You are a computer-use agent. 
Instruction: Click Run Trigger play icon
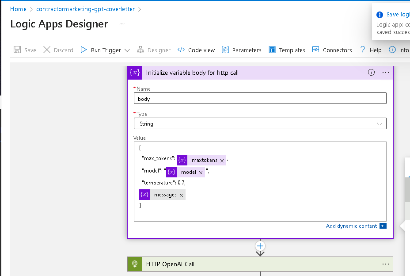coord(84,50)
